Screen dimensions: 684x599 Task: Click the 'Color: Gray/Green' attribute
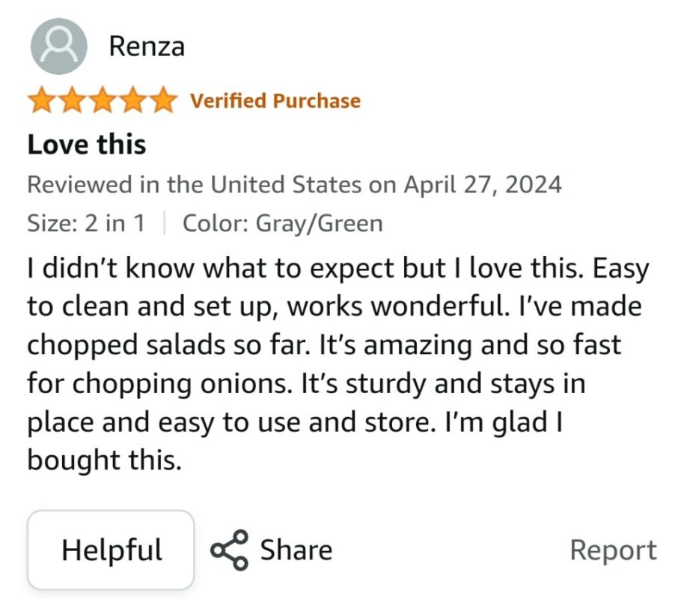tap(283, 224)
